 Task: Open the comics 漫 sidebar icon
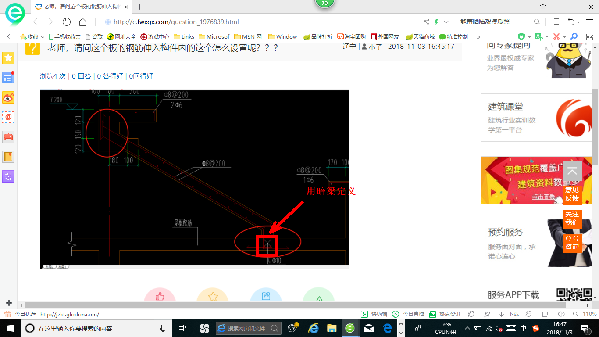pos(8,176)
